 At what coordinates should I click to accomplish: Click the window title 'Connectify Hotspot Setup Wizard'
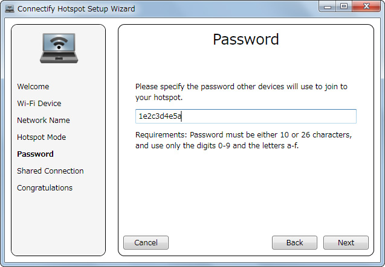[x=76, y=9]
